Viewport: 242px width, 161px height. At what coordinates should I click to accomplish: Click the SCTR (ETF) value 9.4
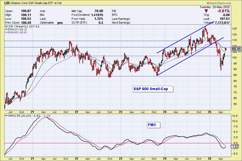click(x=101, y=23)
